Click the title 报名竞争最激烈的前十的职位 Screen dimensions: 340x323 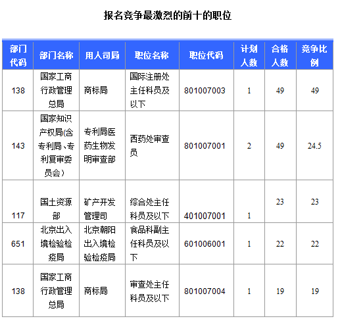point(168,16)
